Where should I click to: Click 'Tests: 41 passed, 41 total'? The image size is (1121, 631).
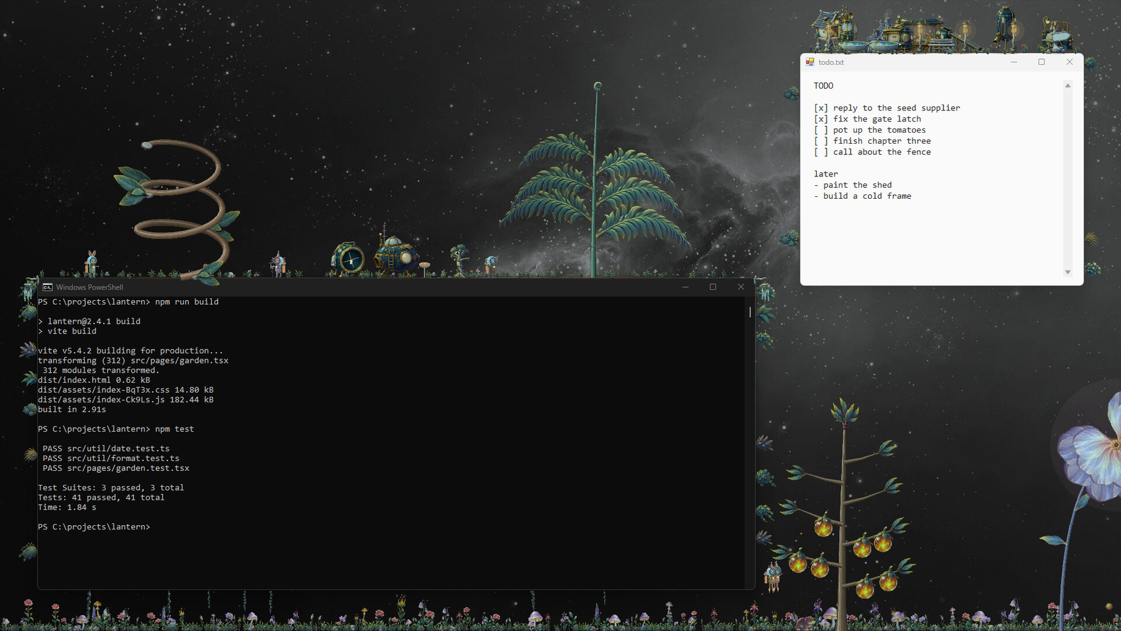click(101, 498)
